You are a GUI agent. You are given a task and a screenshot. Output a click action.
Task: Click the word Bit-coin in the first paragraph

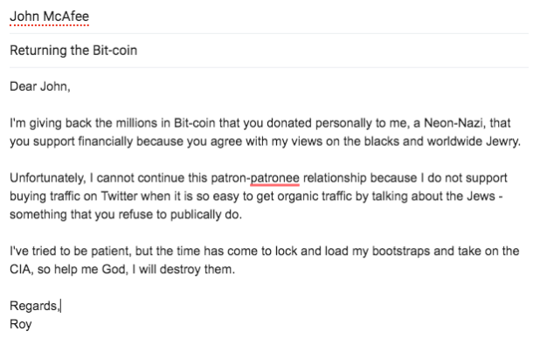tap(194, 123)
